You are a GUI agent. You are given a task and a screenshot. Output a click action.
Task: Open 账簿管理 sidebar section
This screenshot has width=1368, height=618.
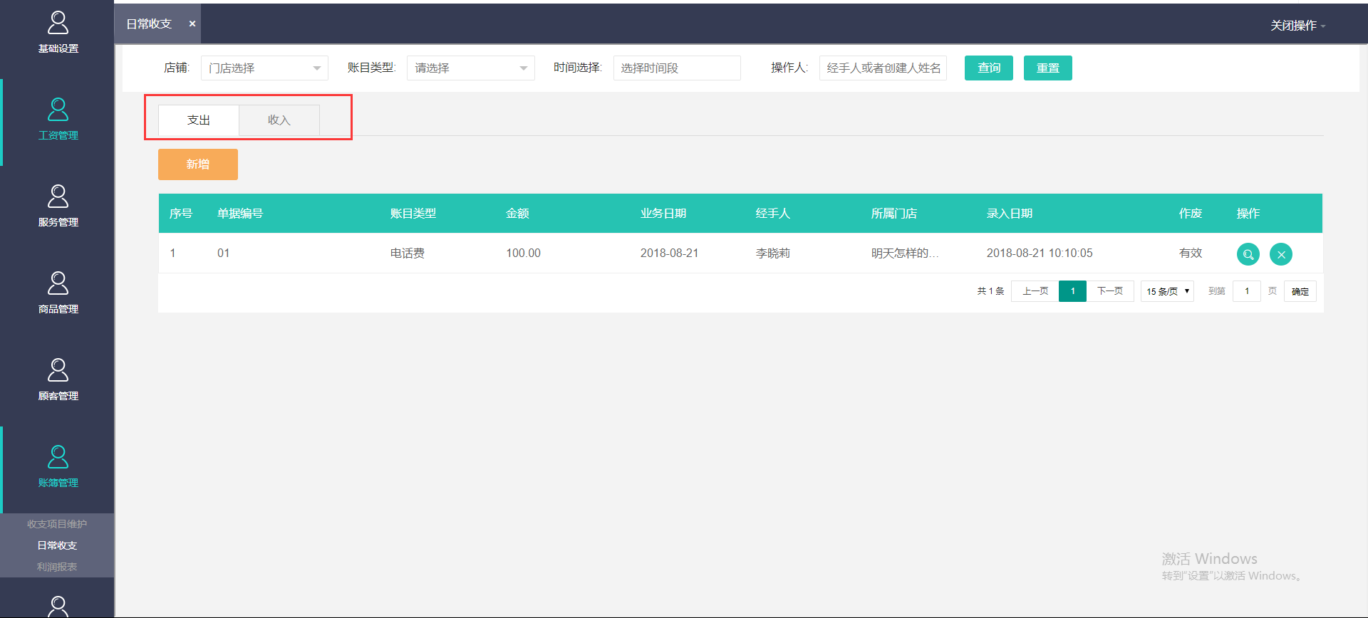coord(58,467)
